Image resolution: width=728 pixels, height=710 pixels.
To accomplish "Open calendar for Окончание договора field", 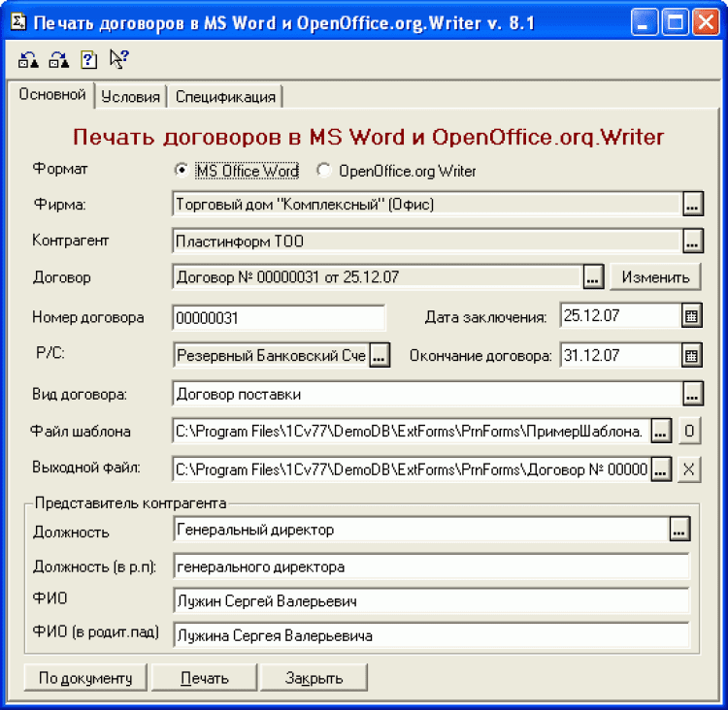I will click(x=692, y=355).
